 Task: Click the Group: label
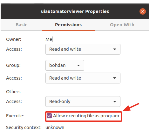tap(13, 65)
